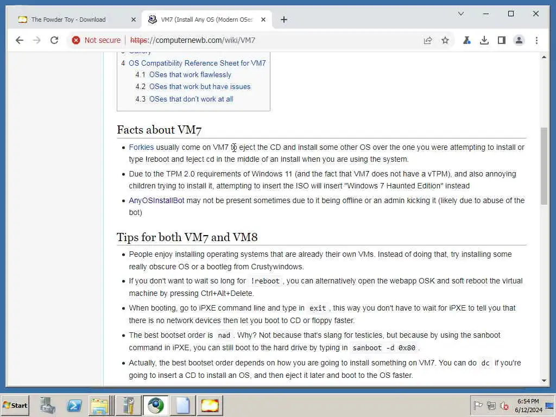
Task: Select the VM7 wiki tab
Action: coord(206,20)
